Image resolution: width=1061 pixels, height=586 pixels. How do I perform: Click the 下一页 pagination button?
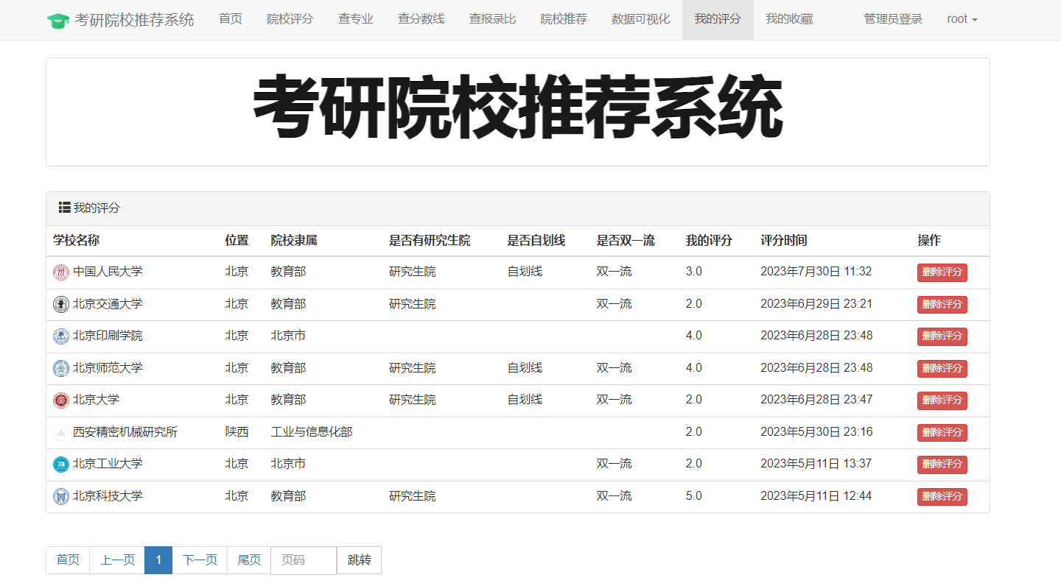200,560
